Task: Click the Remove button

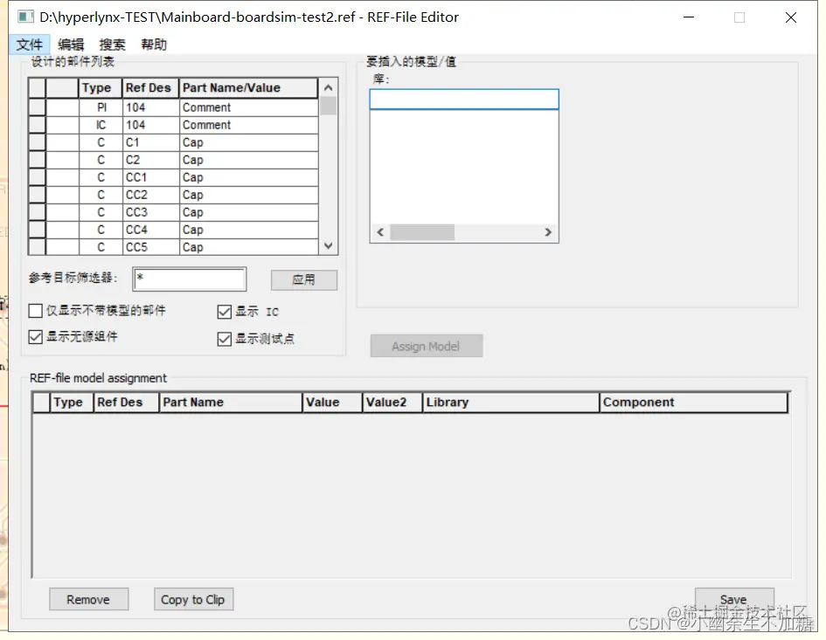Action: tap(88, 599)
